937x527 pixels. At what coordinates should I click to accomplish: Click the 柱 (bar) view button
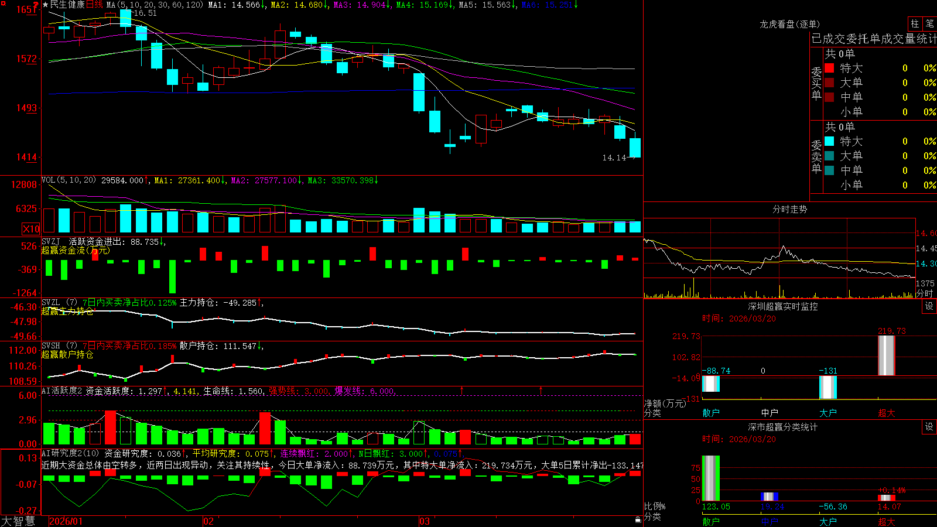coord(915,23)
